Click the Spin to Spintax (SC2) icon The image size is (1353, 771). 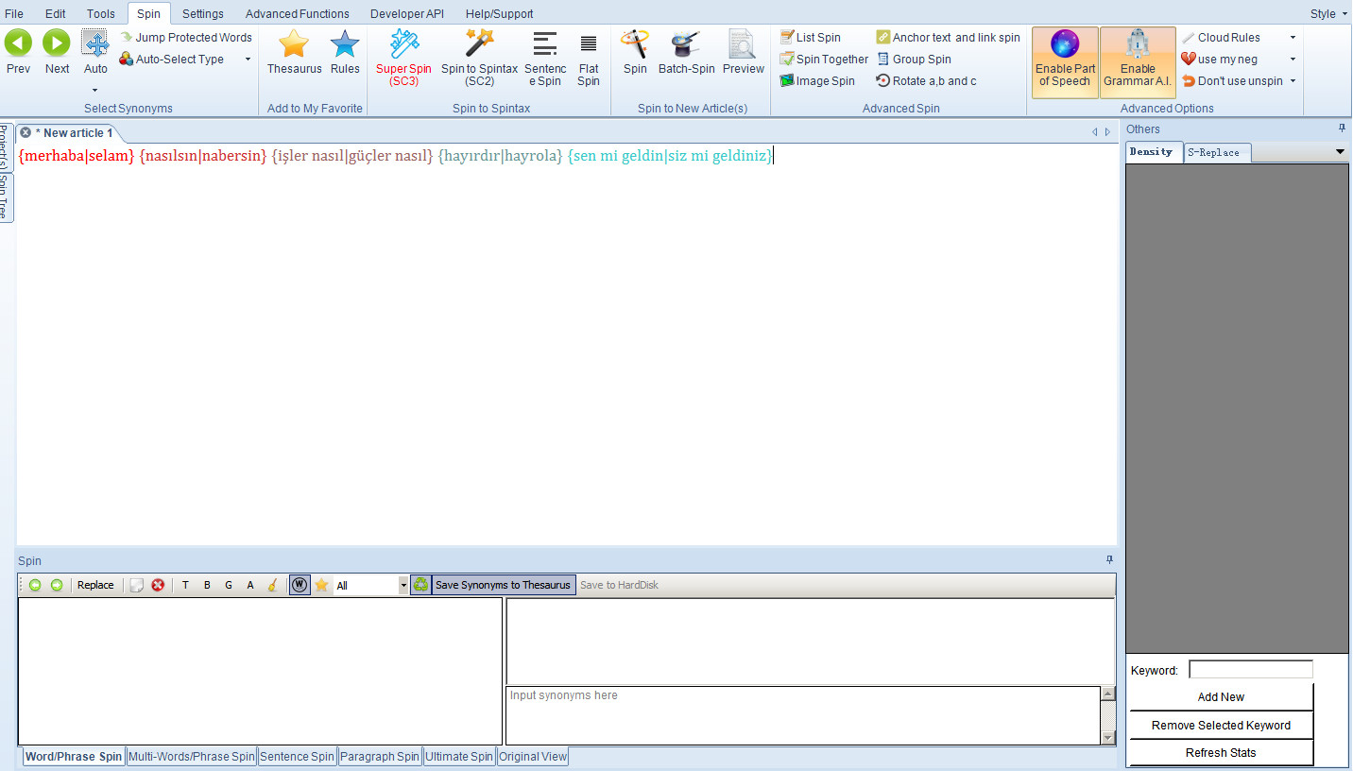pyautogui.click(x=479, y=43)
